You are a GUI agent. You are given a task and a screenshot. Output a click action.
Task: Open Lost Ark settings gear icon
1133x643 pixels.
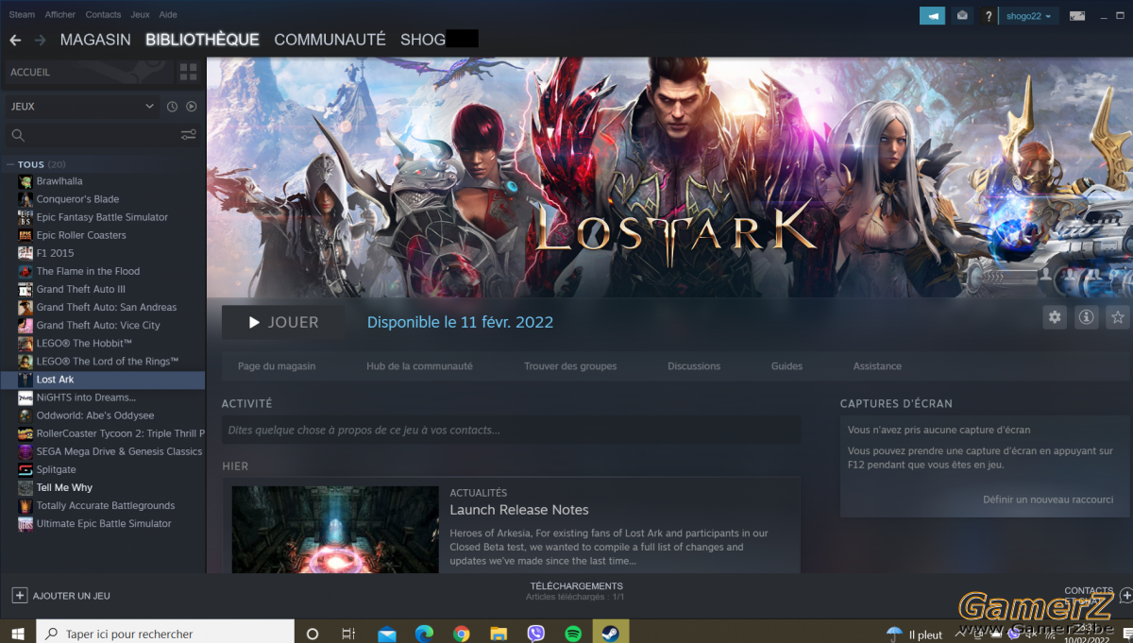[1055, 317]
